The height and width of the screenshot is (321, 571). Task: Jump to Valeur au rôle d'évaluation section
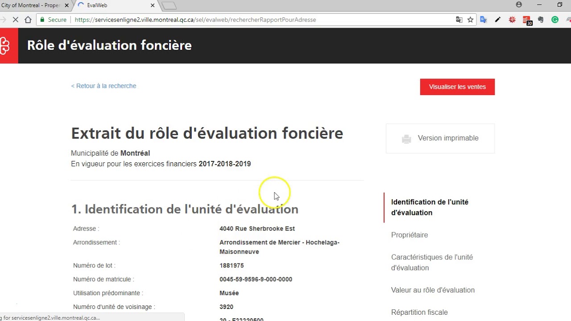click(433, 290)
